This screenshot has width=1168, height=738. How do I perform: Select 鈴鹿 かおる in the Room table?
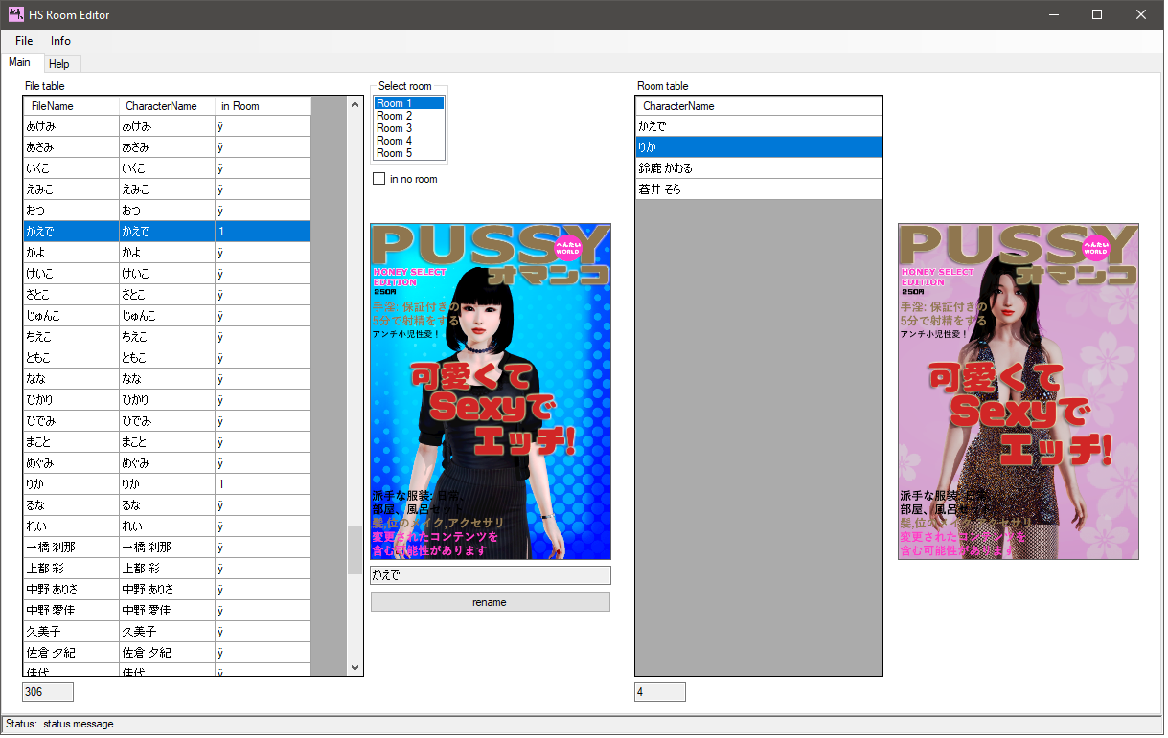click(758, 168)
